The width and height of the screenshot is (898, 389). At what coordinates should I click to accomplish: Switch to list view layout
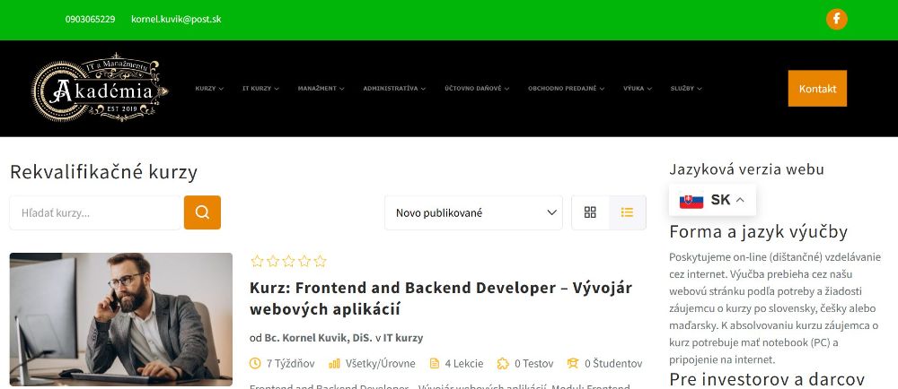click(x=627, y=212)
